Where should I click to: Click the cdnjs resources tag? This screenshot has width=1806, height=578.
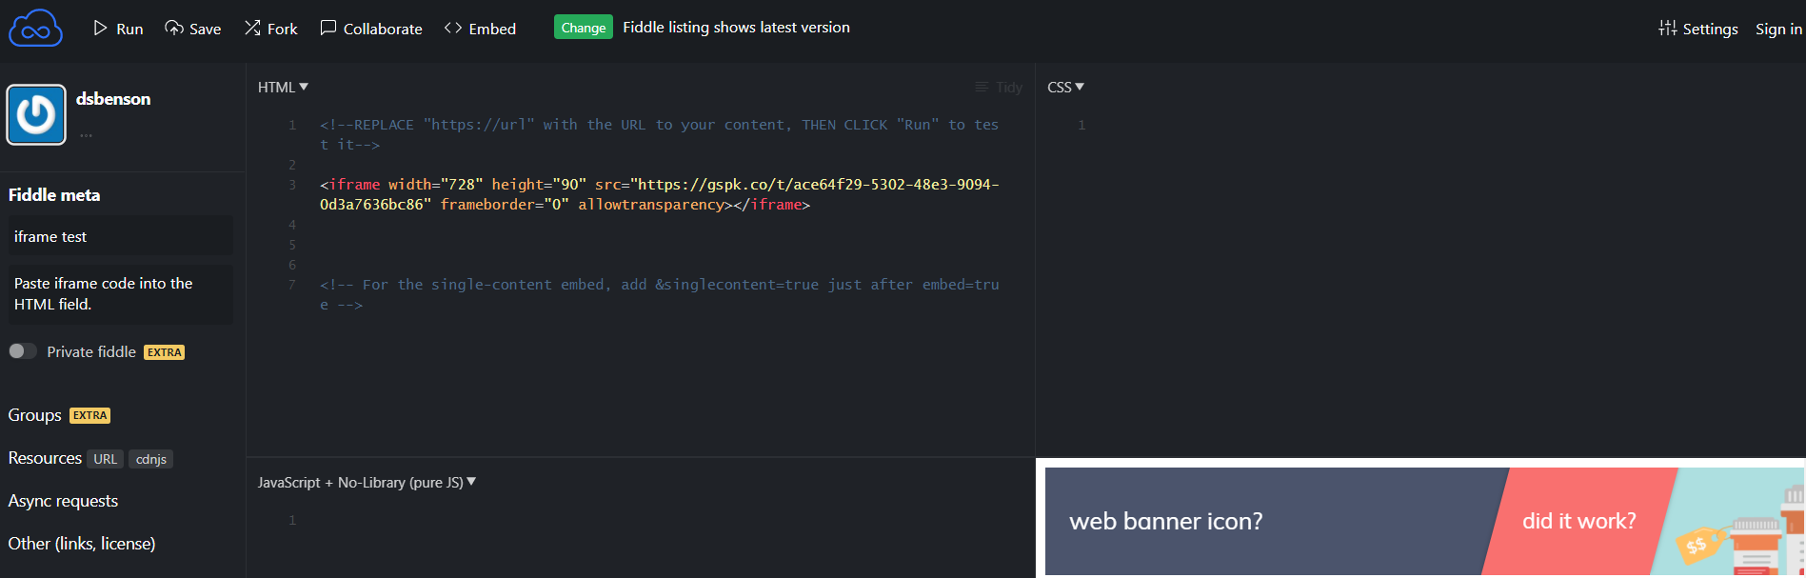151,459
